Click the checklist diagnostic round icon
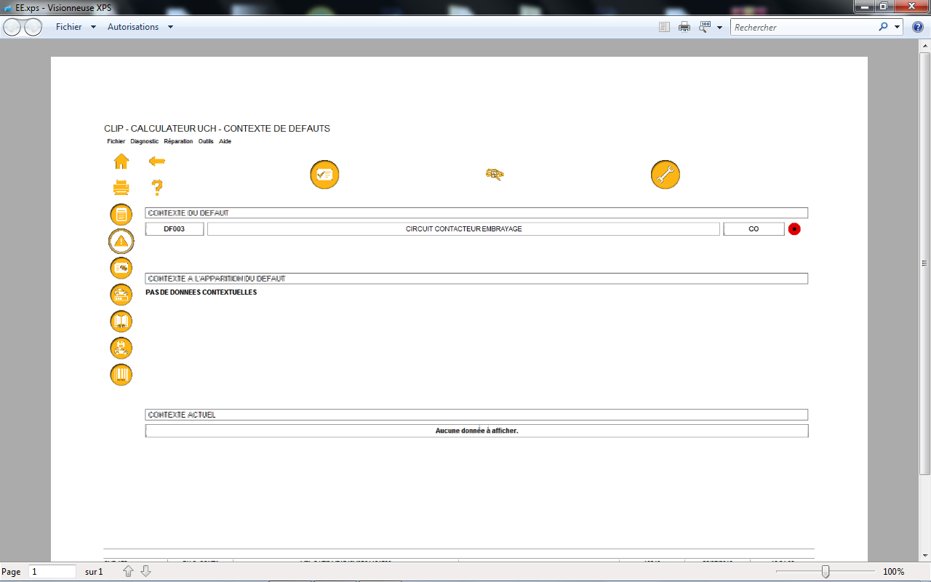 pos(325,175)
